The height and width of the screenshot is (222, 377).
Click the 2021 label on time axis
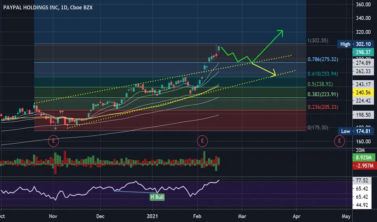point(152,216)
